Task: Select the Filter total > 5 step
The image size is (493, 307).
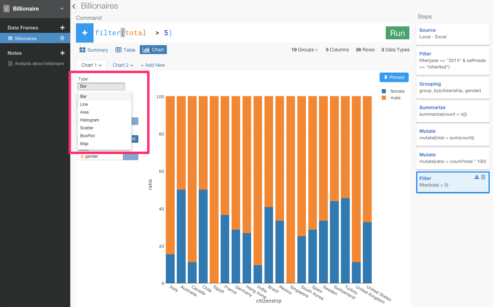Action: (x=453, y=182)
